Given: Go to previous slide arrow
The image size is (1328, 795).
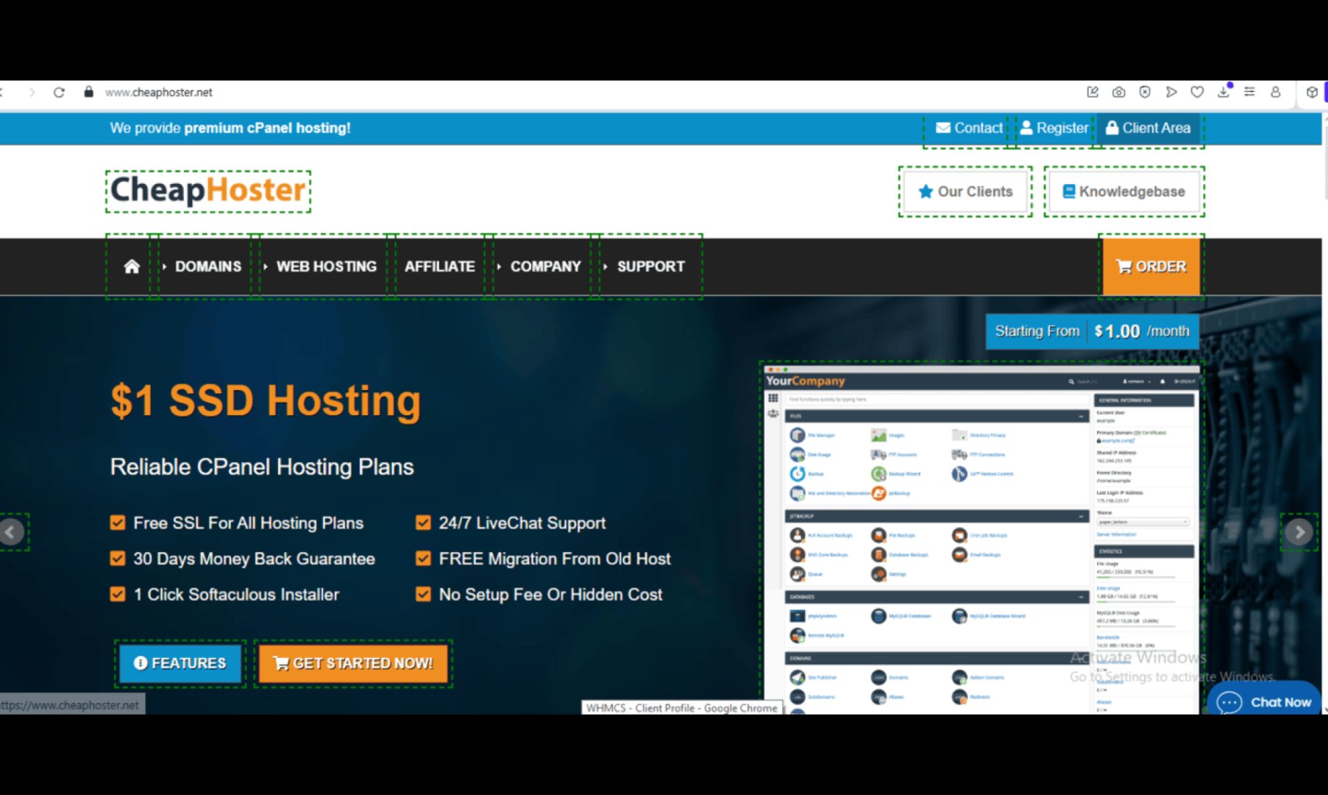Looking at the screenshot, I should [x=11, y=532].
